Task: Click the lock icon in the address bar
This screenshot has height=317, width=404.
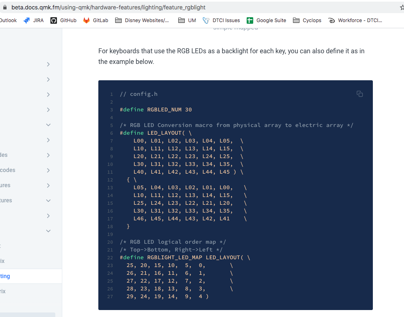Action: coord(5,7)
